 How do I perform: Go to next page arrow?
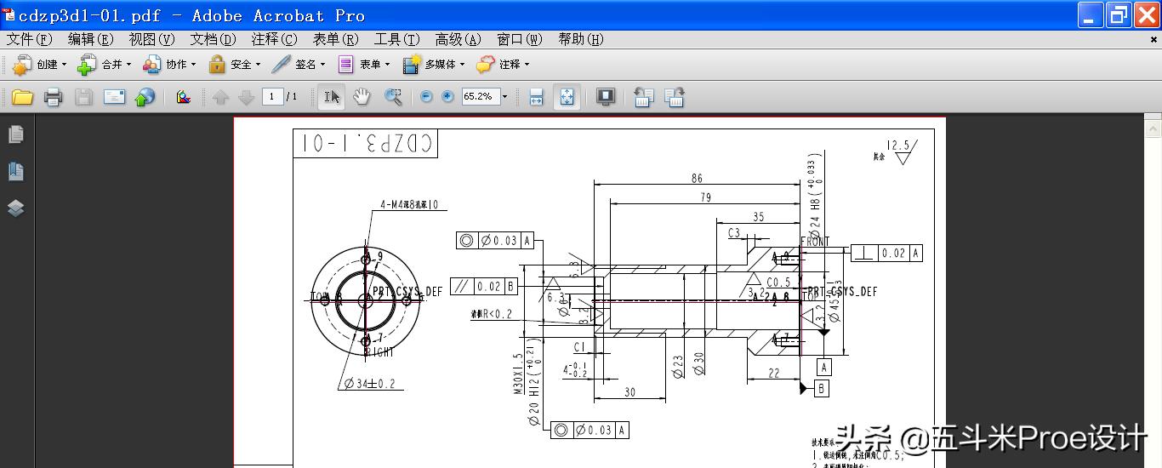[247, 98]
